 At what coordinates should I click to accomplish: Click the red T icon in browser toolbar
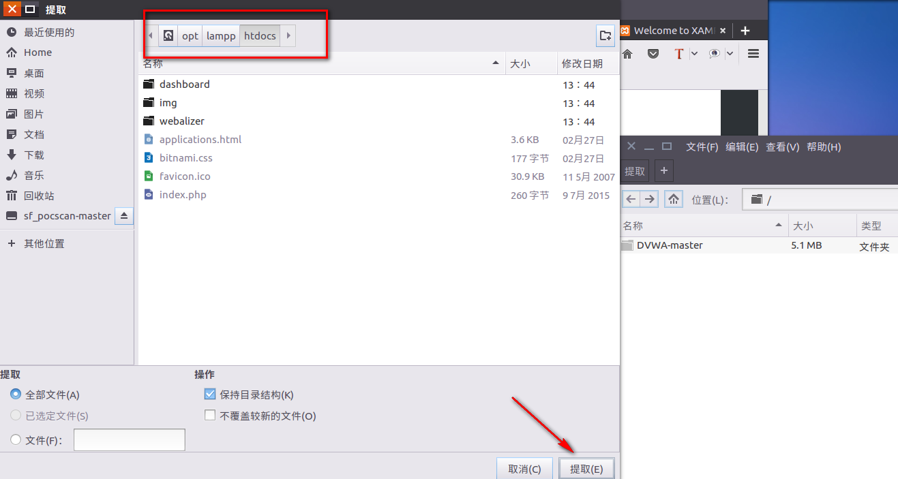point(678,54)
